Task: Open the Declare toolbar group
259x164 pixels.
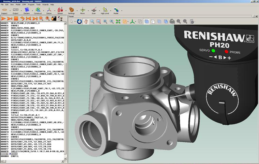Action: (27, 11)
